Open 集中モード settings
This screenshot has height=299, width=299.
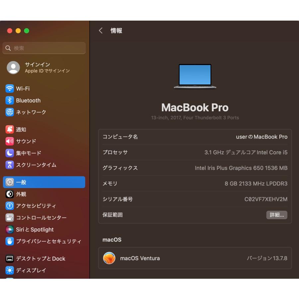pyautogui.click(x=44, y=153)
